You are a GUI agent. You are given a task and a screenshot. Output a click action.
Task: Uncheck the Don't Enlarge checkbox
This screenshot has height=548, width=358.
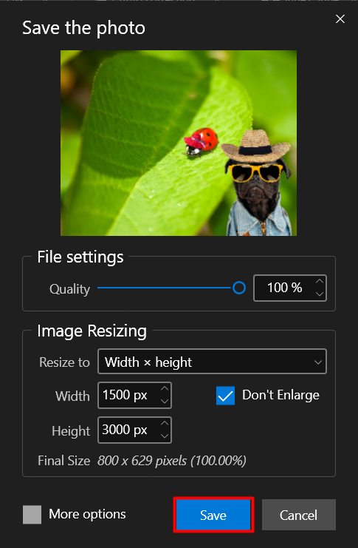tap(225, 396)
